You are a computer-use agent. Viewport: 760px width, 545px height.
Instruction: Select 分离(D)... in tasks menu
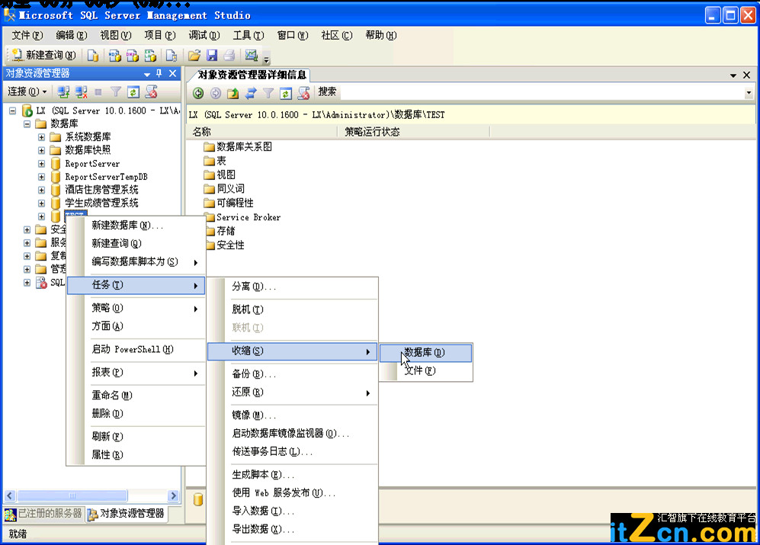click(x=293, y=287)
